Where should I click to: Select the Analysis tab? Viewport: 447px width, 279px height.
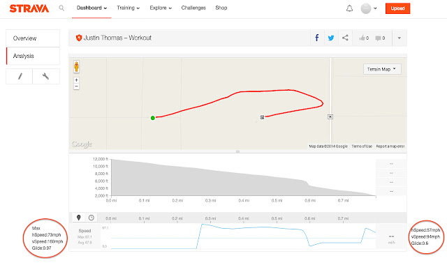point(33,56)
